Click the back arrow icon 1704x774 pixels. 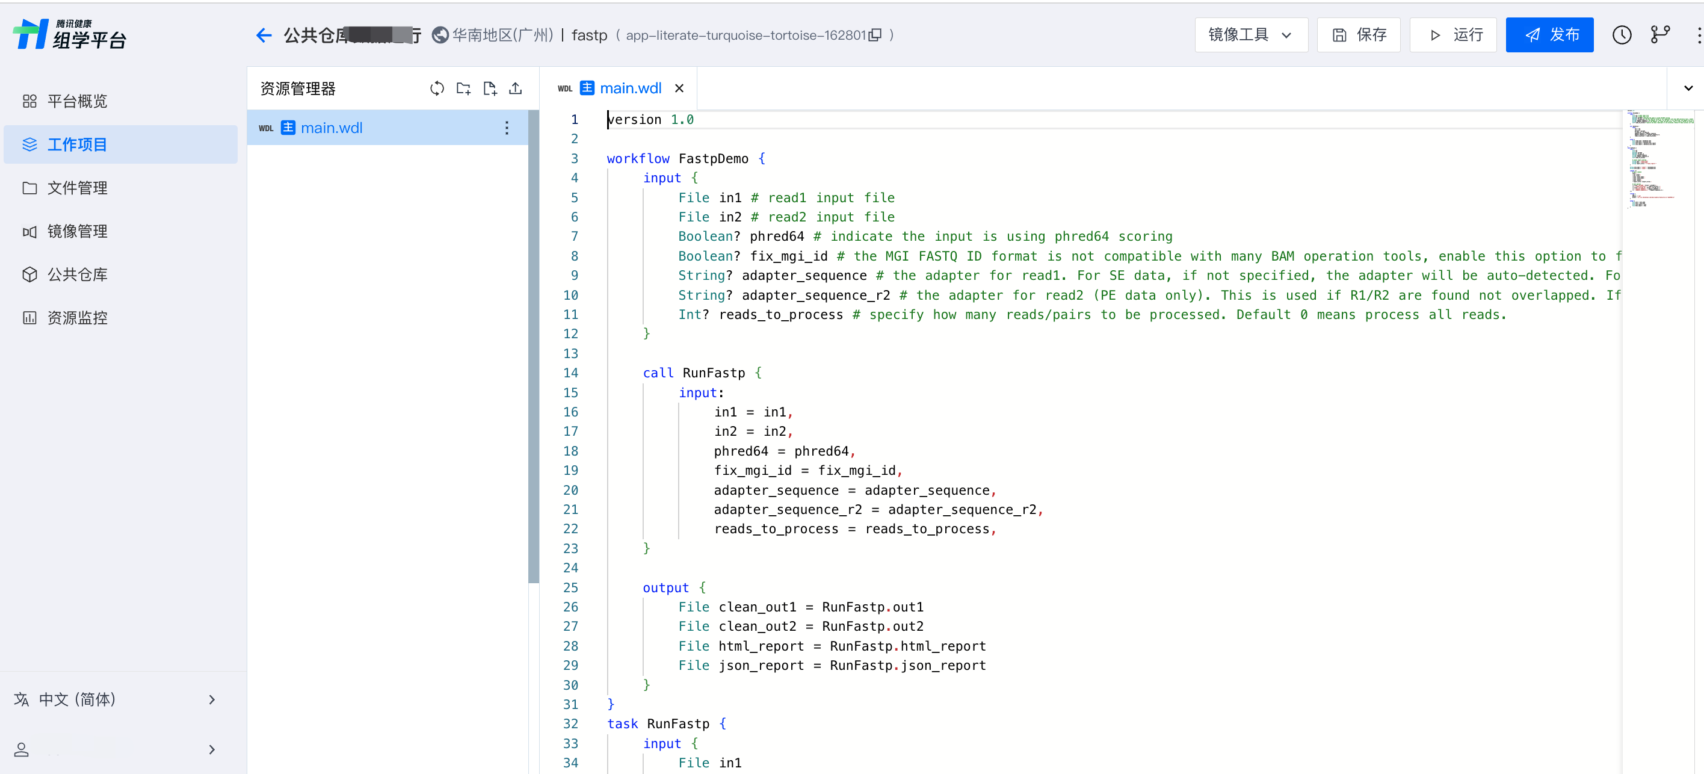click(264, 35)
